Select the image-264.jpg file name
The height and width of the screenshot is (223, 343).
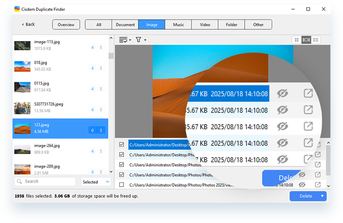(47, 146)
